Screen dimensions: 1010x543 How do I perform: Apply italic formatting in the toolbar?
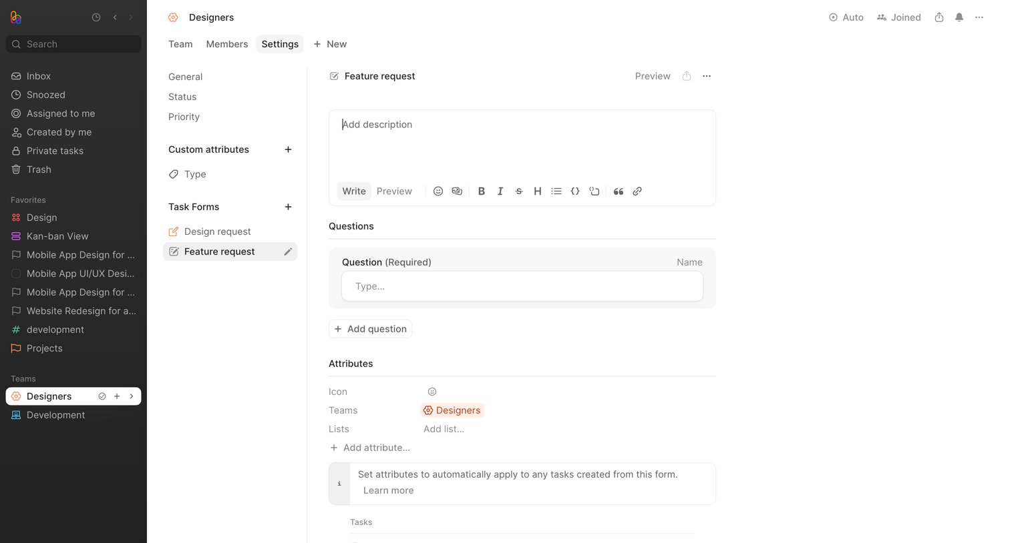point(500,191)
